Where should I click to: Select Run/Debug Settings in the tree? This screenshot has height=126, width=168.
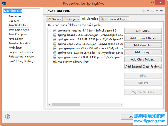click(22, 61)
